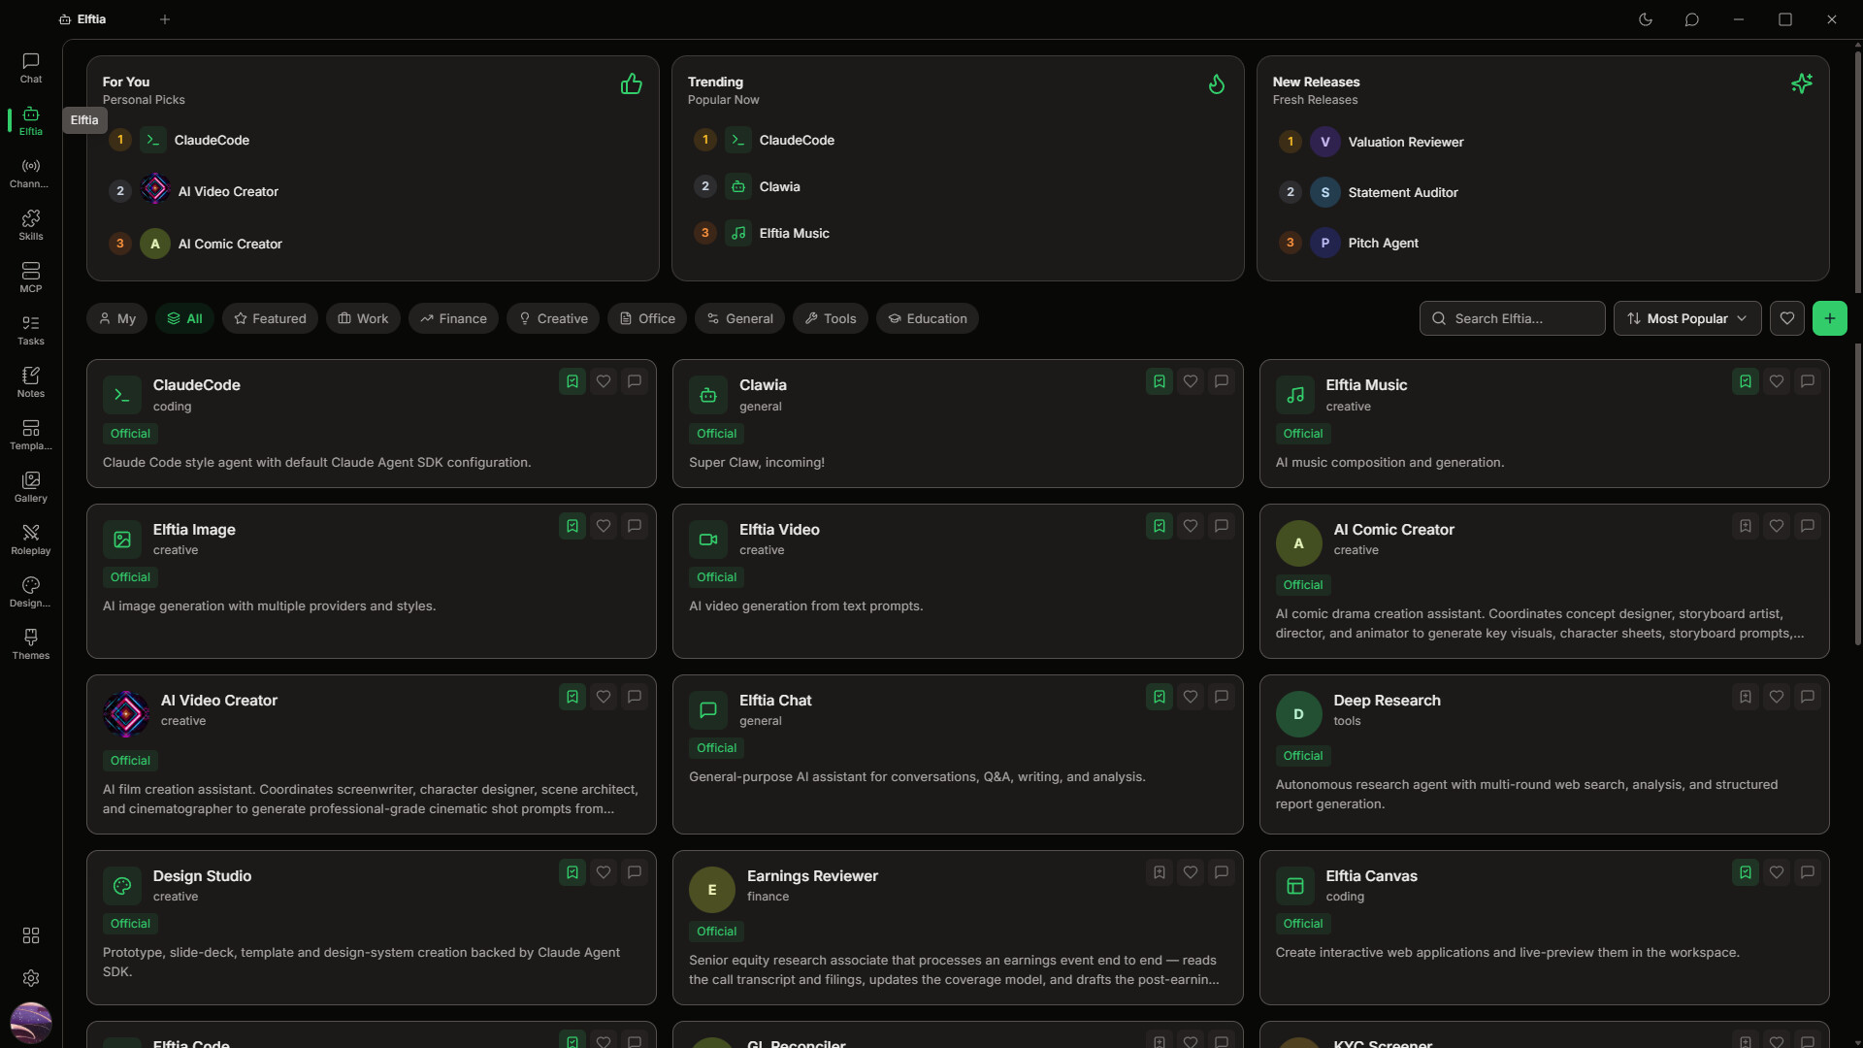Favorite the Clawia card with heart

point(1191,382)
